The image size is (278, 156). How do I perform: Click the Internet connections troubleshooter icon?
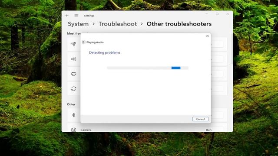[73, 44]
